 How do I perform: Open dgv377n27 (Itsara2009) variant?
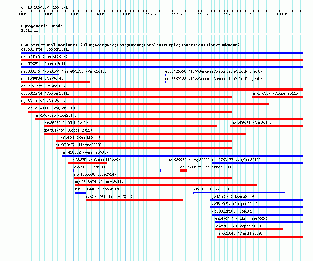tap(232, 196)
